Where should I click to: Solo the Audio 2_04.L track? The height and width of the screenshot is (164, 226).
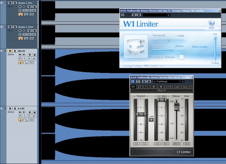[15, 3]
